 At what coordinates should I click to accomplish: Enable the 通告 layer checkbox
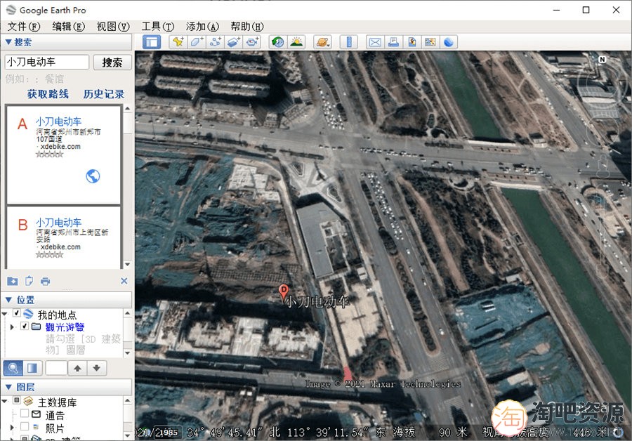(x=25, y=413)
